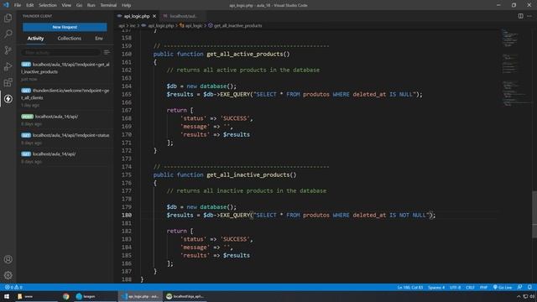Open the View menu
The image size is (537, 302).
click(66, 5)
